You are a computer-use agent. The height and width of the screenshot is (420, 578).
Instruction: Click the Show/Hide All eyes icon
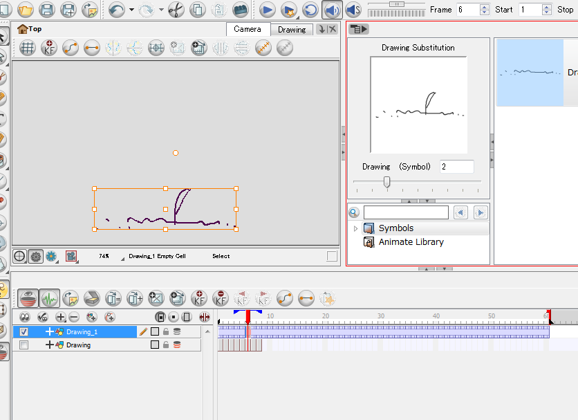click(x=25, y=317)
